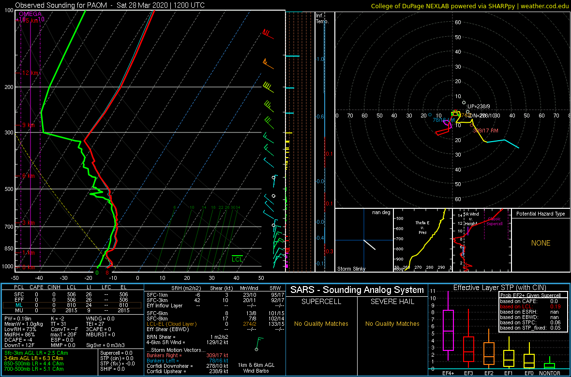Screen dimensions: 571x377
Task: Click the CINH column header
Action: point(55,288)
